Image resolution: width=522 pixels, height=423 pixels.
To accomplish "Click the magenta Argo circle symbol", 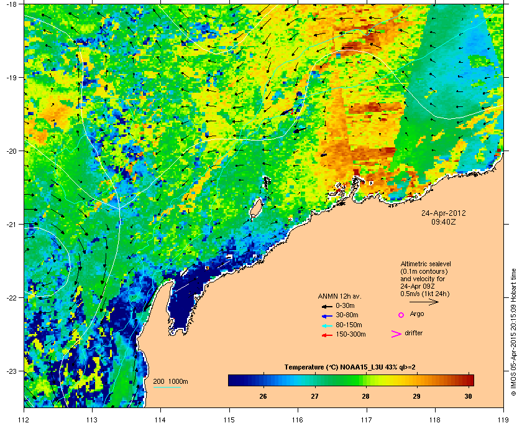I will pos(401,315).
